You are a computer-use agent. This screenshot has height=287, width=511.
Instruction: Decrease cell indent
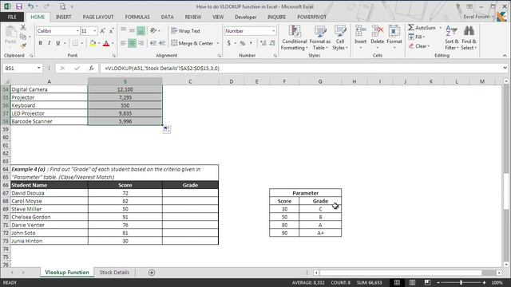(153, 43)
